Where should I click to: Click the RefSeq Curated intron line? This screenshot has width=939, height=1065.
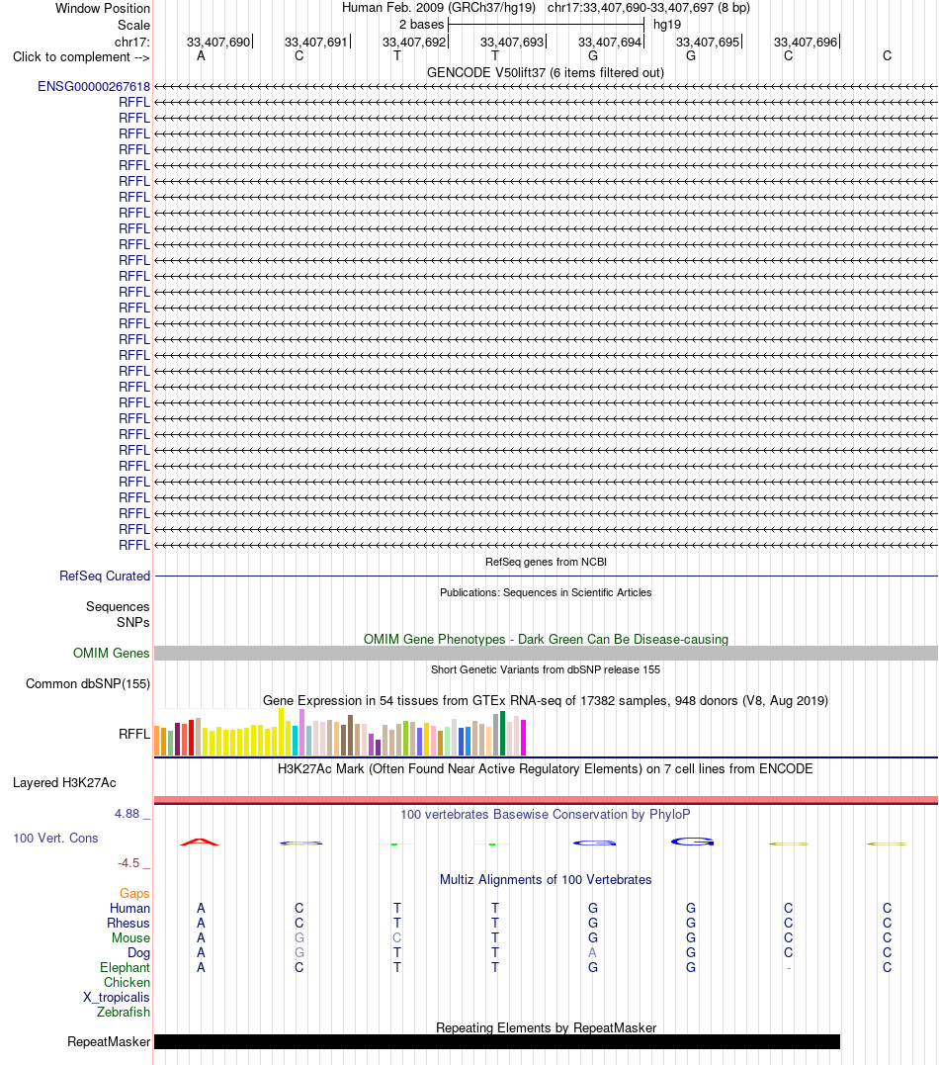point(546,576)
